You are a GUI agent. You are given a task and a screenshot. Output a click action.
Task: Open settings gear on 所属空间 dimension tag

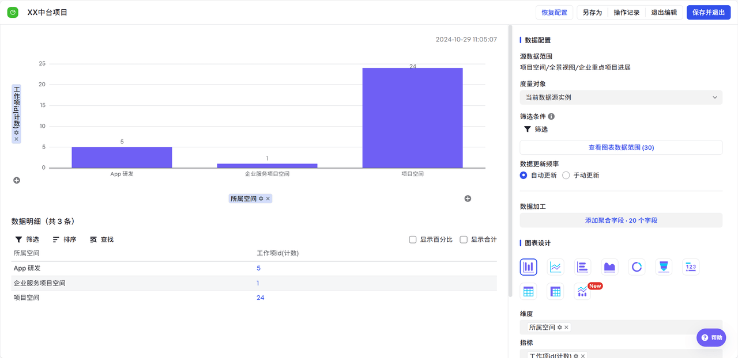[x=559, y=327]
